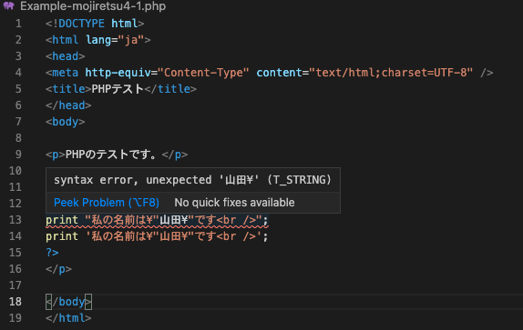The image size is (523, 330).
Task: Click the syntax error message text
Action: tap(192, 180)
